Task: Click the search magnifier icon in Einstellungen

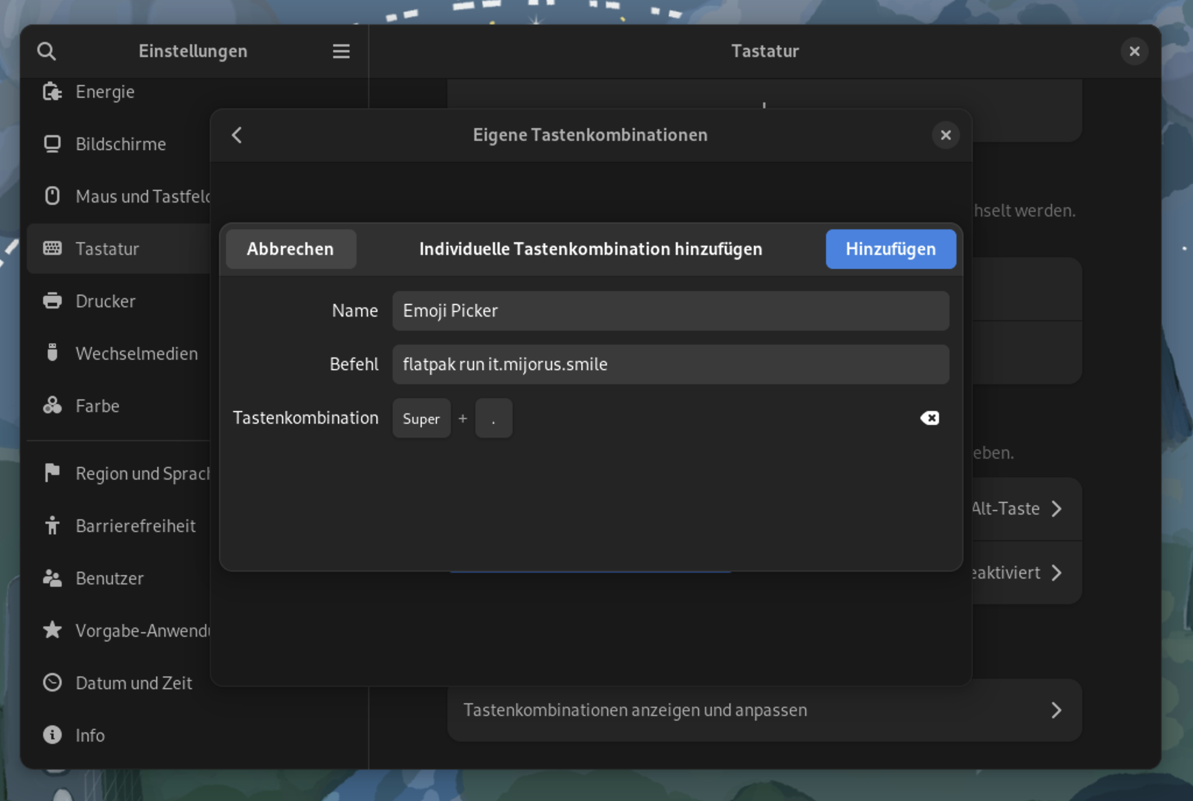Action: (x=47, y=51)
